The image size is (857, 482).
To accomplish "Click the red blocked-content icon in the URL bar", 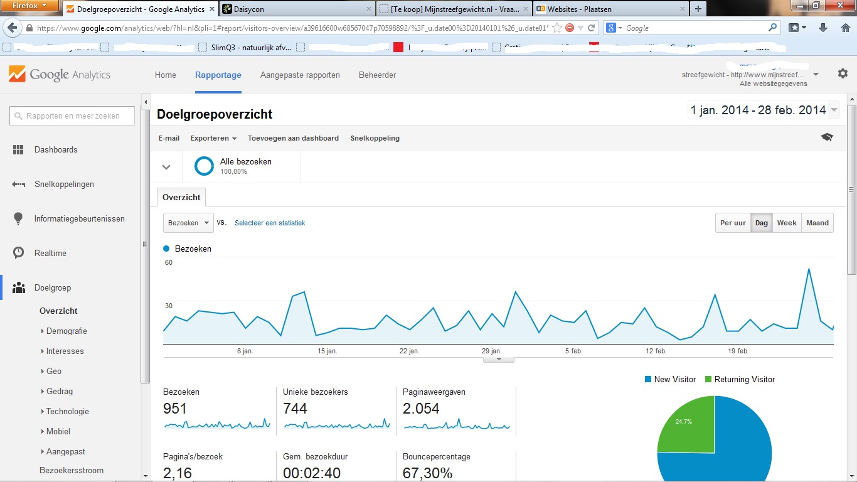I will pyautogui.click(x=570, y=28).
